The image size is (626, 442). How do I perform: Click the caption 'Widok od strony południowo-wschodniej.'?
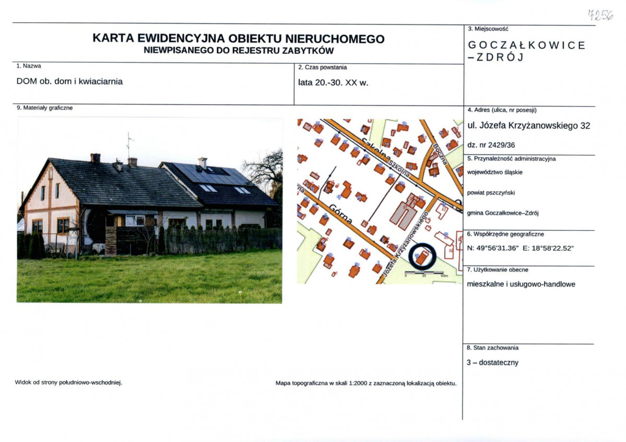pyautogui.click(x=69, y=383)
